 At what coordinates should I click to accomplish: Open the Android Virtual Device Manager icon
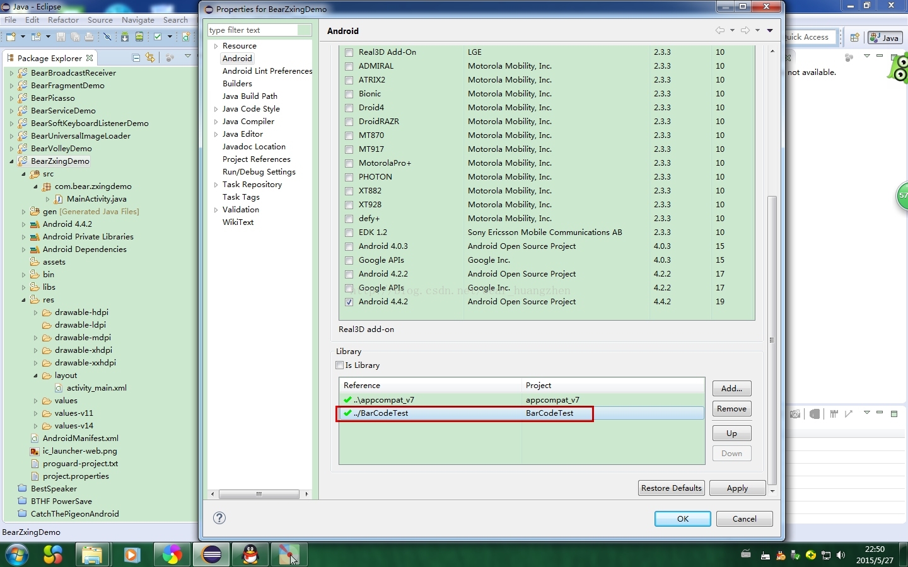coord(139,37)
